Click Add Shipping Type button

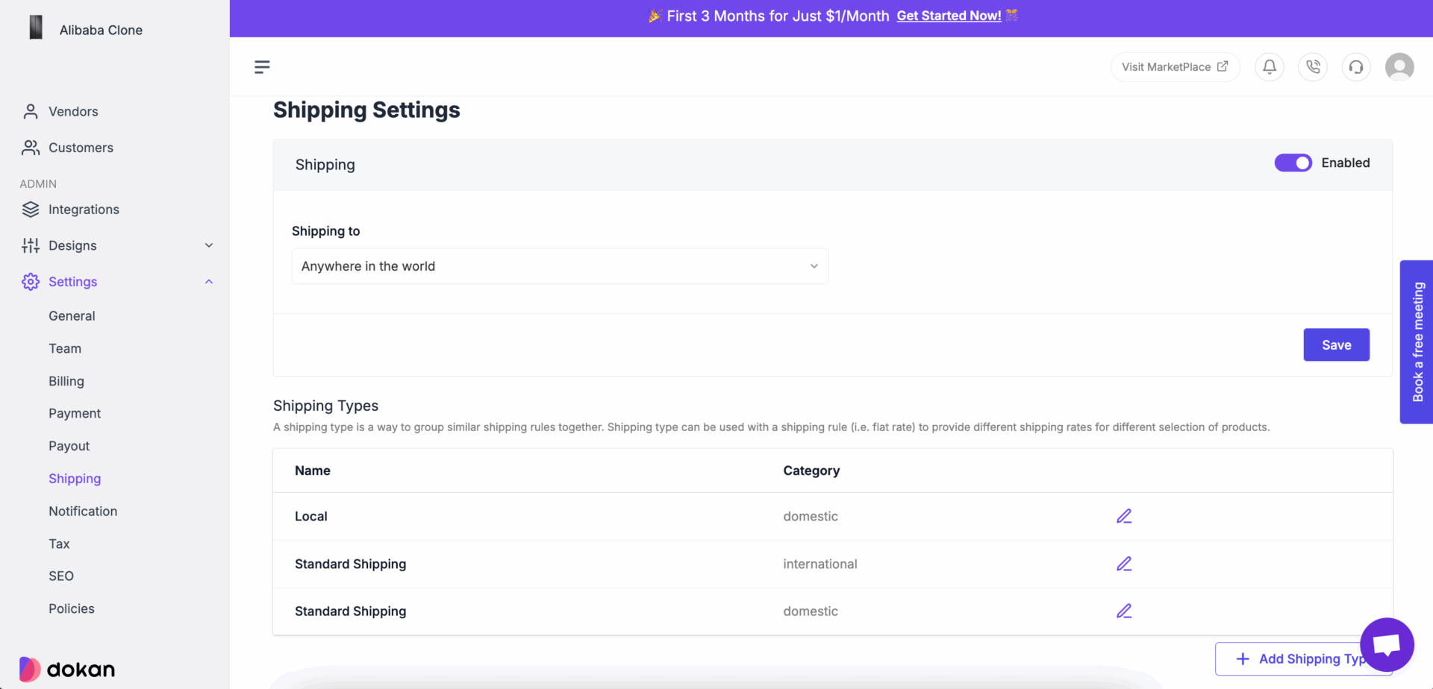pos(1303,658)
